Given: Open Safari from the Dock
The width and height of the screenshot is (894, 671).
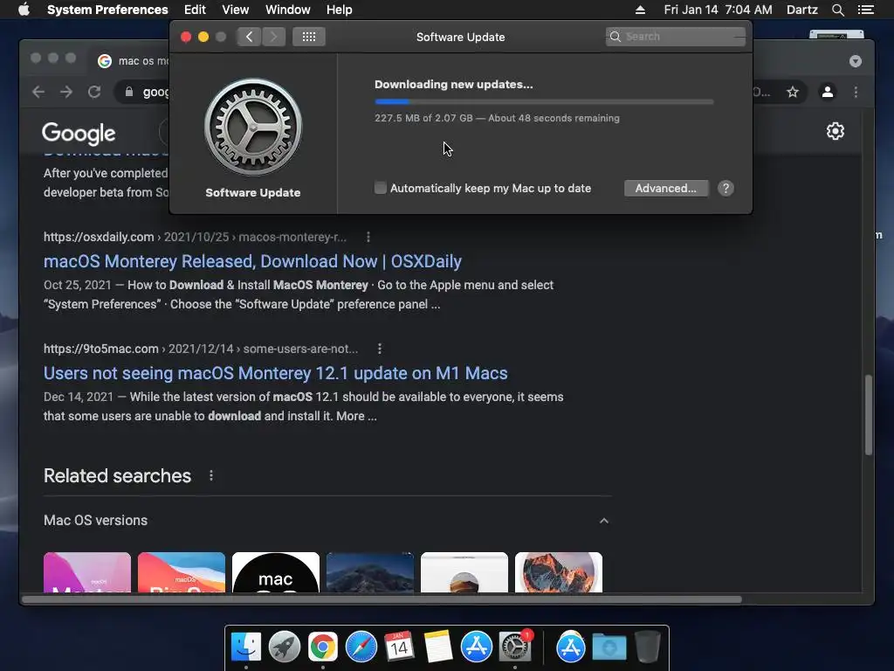Looking at the screenshot, I should coord(361,647).
